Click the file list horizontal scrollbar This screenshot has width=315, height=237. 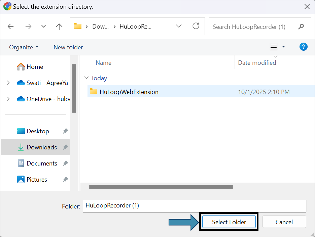pyautogui.click(x=161, y=187)
